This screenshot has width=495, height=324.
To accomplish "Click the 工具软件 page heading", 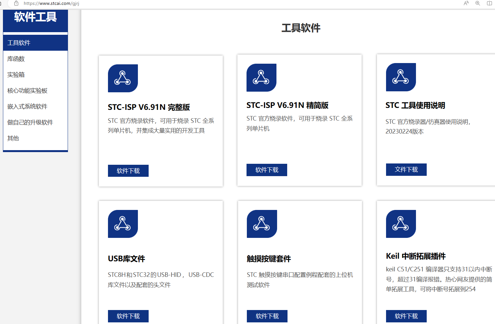I will (301, 28).
